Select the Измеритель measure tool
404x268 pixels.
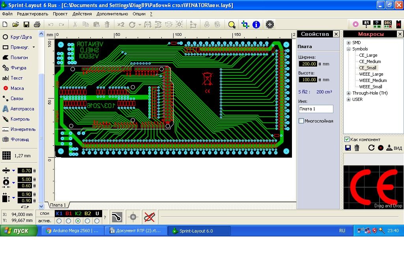[19, 129]
